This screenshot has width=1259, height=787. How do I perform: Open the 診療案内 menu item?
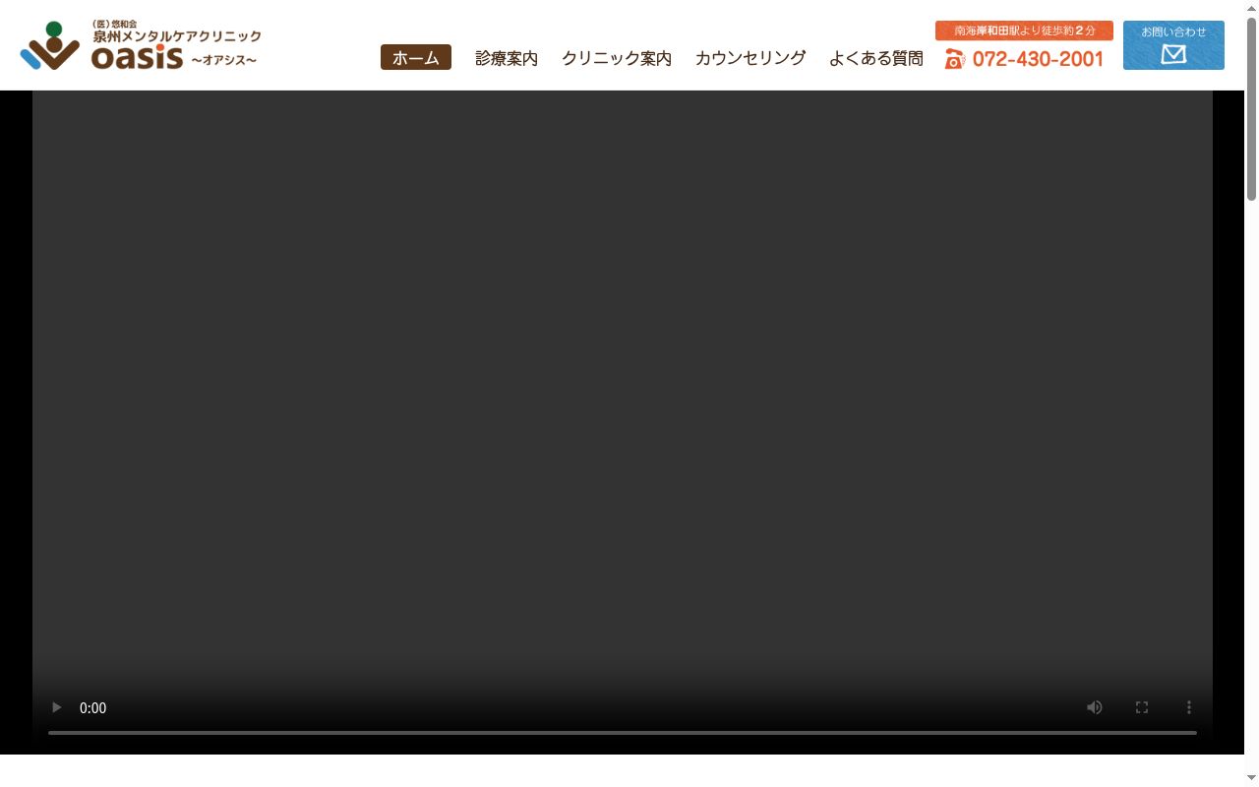(x=507, y=58)
